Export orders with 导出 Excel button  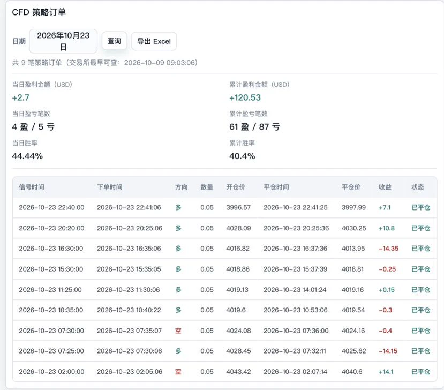point(154,41)
